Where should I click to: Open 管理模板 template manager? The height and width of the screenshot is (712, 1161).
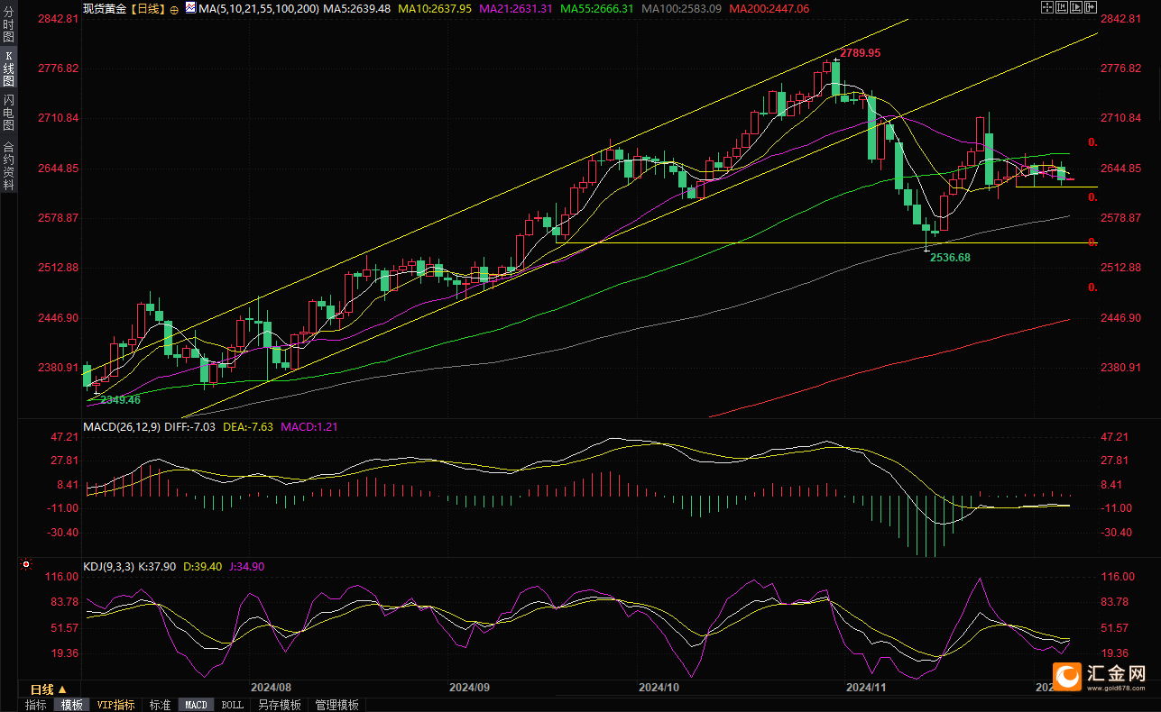click(x=336, y=705)
